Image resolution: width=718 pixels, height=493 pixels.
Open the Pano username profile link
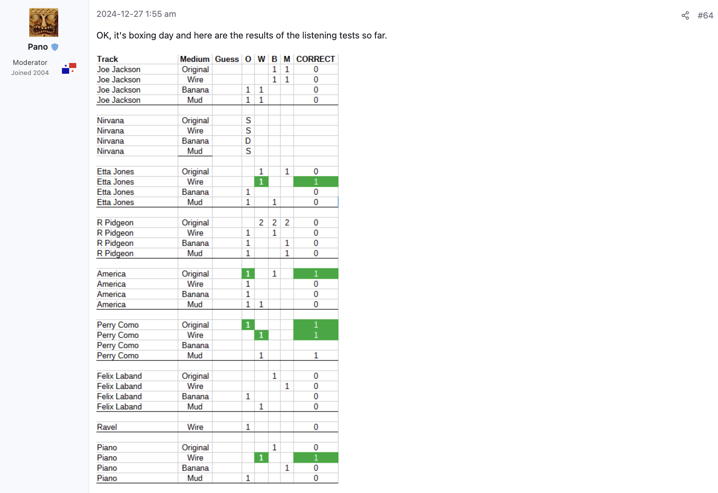tap(38, 47)
